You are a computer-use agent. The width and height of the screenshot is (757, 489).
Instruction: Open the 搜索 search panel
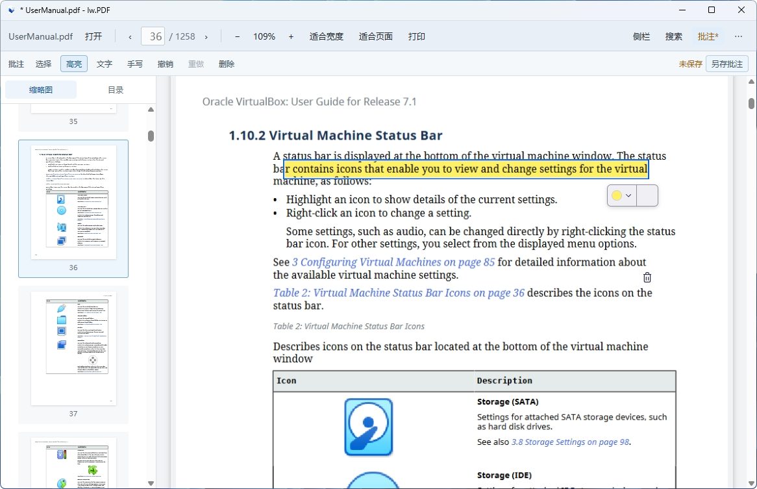click(x=673, y=36)
